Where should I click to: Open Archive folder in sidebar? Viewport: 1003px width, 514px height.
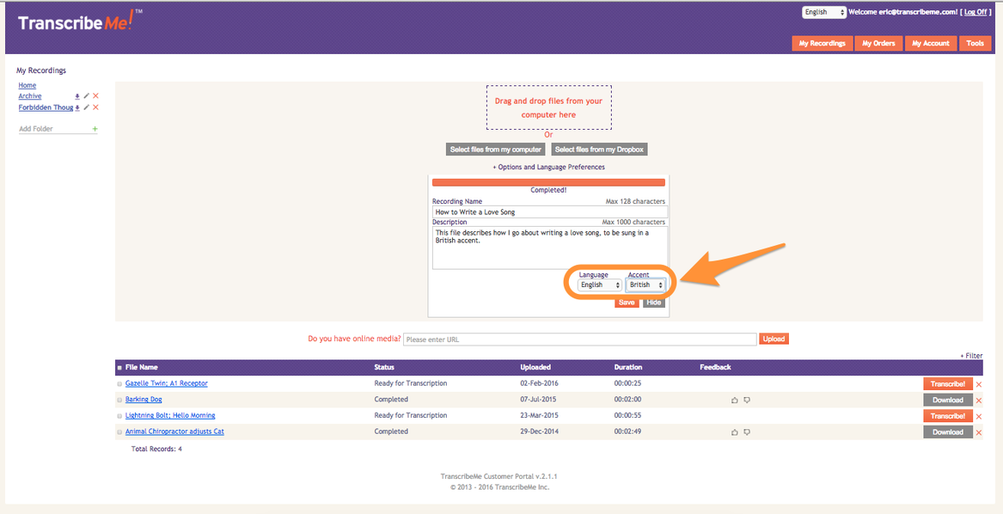pos(30,96)
